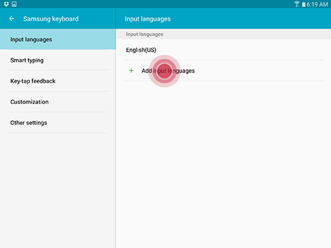Open the image notification in status bar
This screenshot has height=248, width=331.
tap(14, 4)
